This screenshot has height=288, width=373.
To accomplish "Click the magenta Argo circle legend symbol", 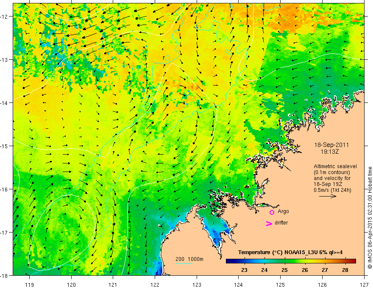I will point(272,212).
